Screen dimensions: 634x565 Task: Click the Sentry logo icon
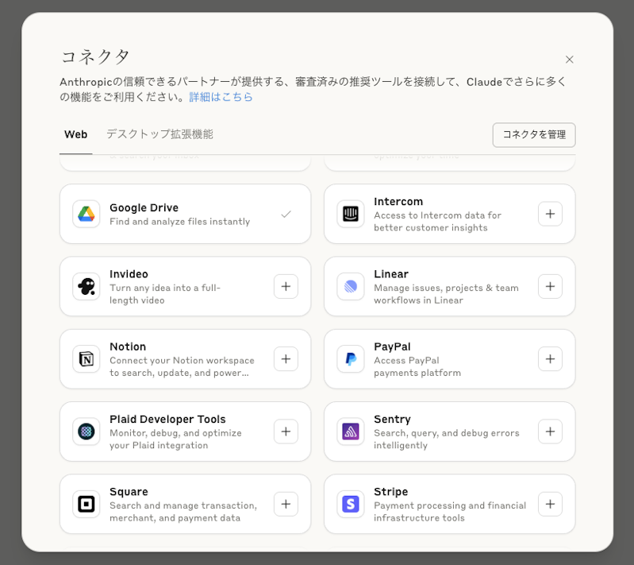(x=351, y=431)
